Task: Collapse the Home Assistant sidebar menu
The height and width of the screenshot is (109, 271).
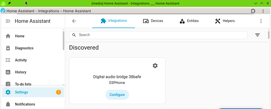Action: (8, 21)
